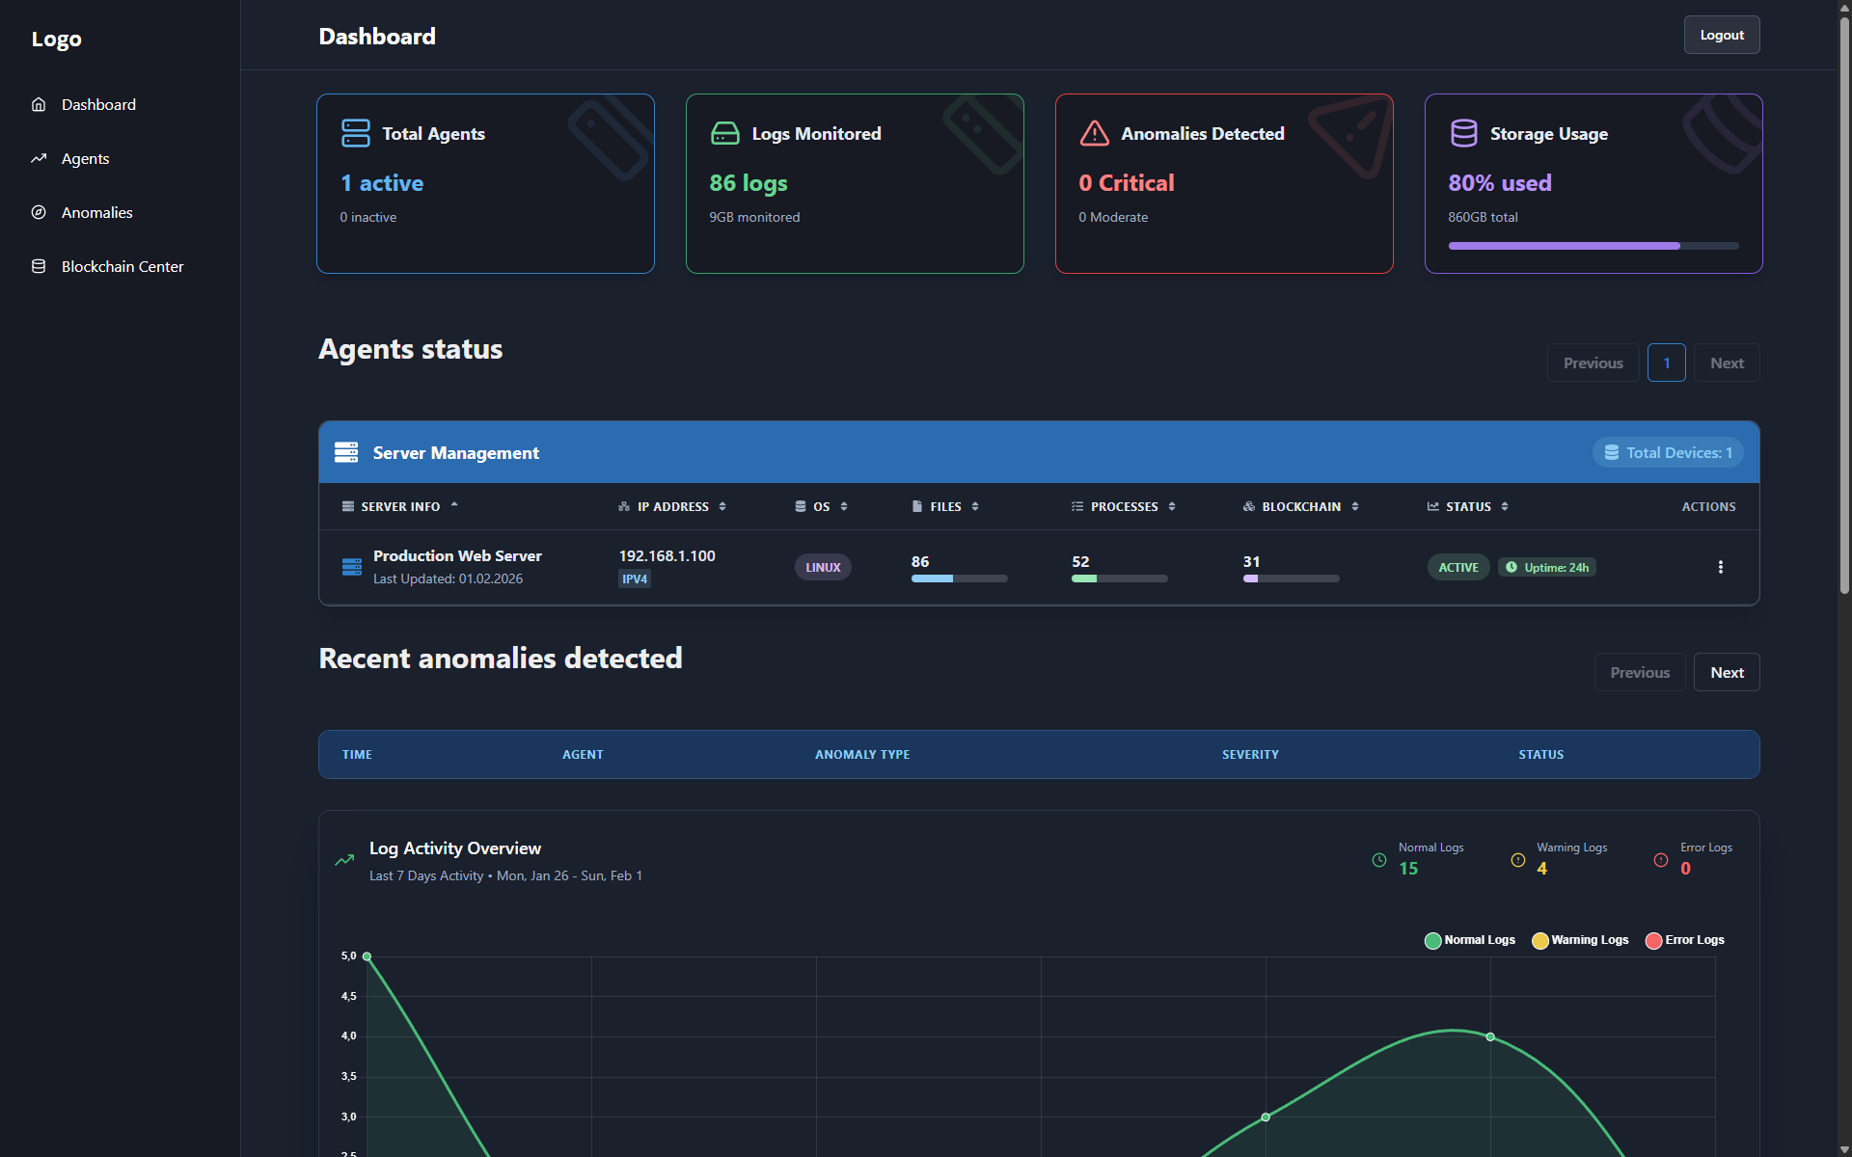Image resolution: width=1852 pixels, height=1157 pixels.
Task: Sort table by Status column
Action: tap(1467, 506)
